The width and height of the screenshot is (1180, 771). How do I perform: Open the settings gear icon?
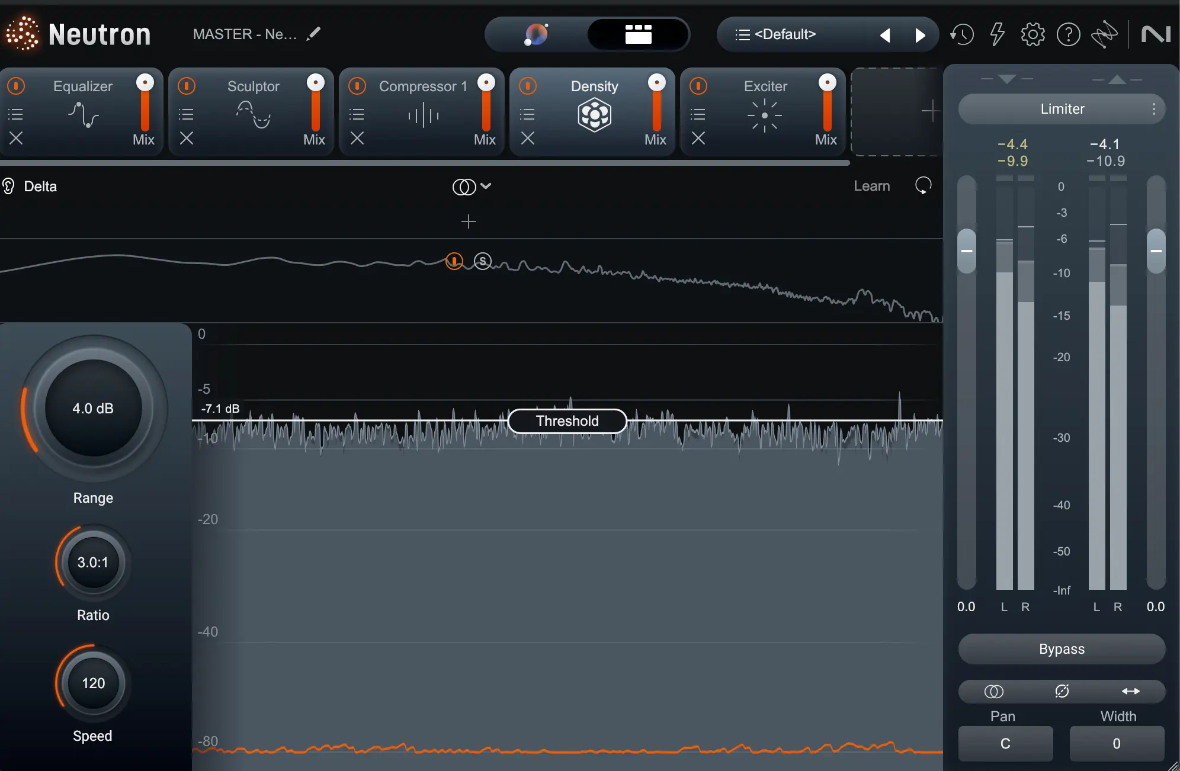pyautogui.click(x=1032, y=34)
